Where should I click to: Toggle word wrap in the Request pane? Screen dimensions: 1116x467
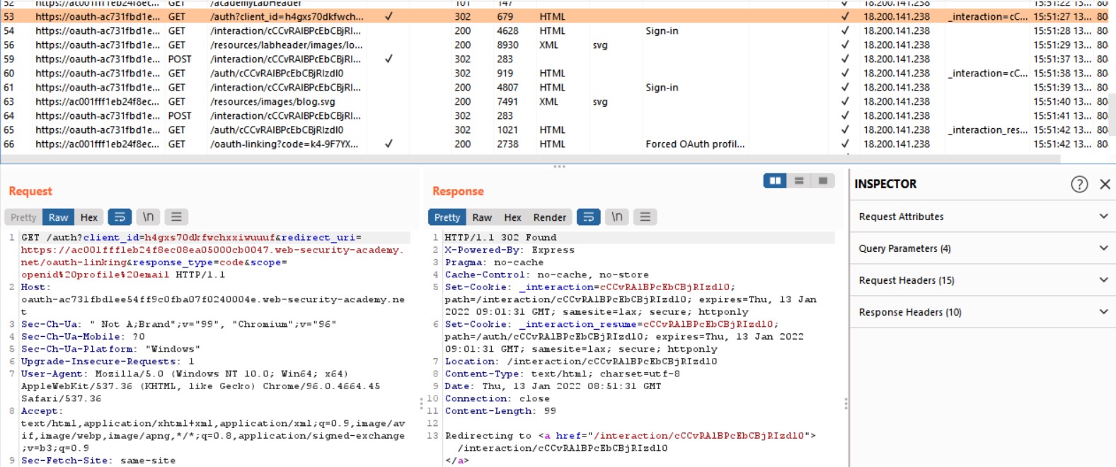(120, 217)
